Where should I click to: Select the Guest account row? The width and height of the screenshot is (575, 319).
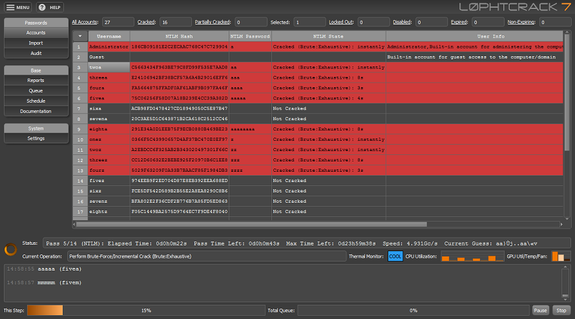pos(318,57)
